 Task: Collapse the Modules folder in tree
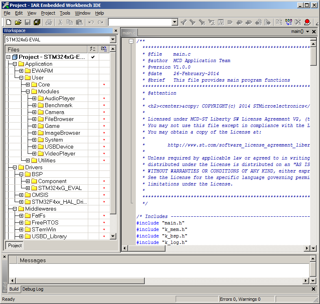point(28,92)
